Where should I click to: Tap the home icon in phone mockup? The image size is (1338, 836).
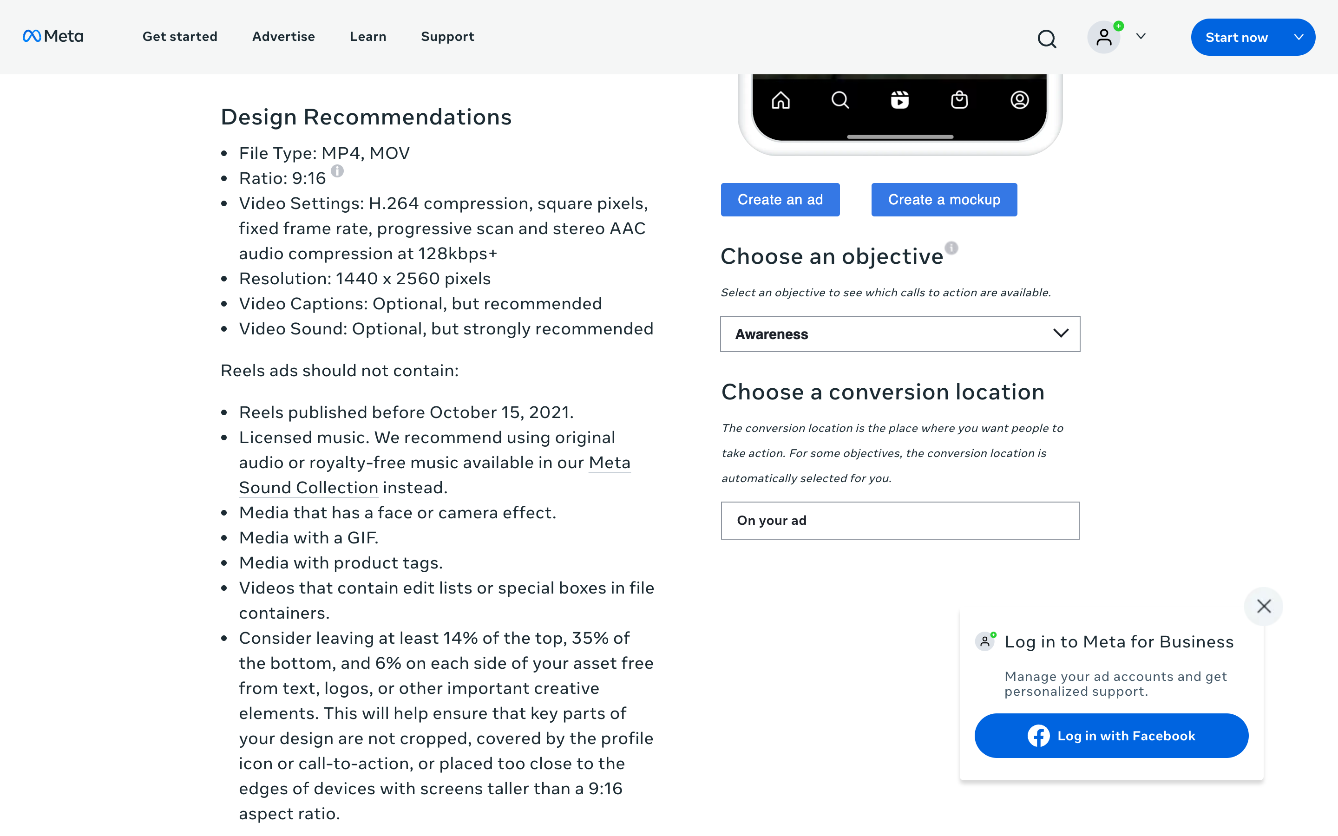pyautogui.click(x=780, y=100)
